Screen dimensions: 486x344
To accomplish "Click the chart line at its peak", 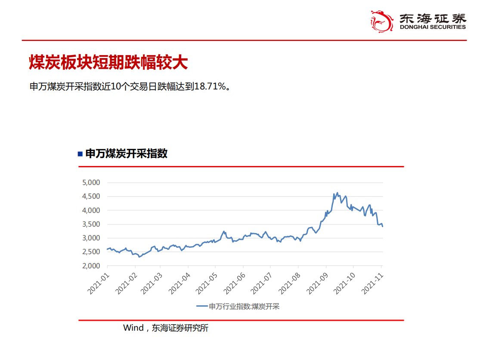I will tap(337, 193).
